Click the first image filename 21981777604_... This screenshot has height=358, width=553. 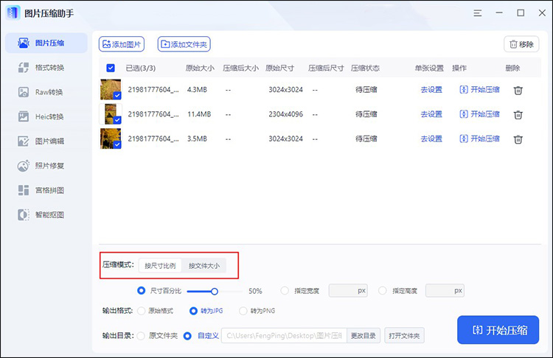[x=153, y=90]
